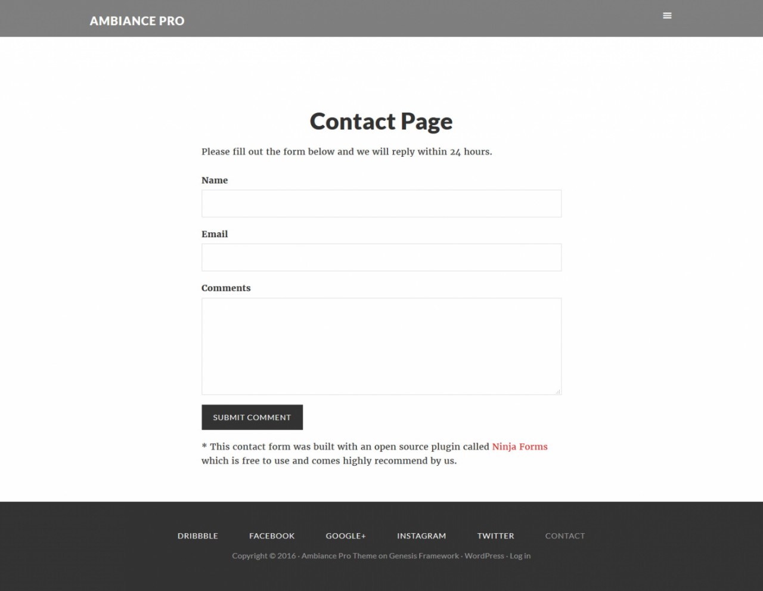Open the Google+ footer link

(x=346, y=536)
